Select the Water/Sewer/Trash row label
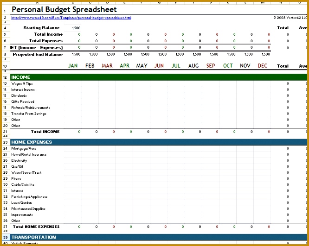This screenshot has height=246, width=309. (x=26, y=173)
